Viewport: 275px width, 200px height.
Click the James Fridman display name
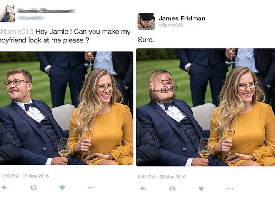pos(182,18)
